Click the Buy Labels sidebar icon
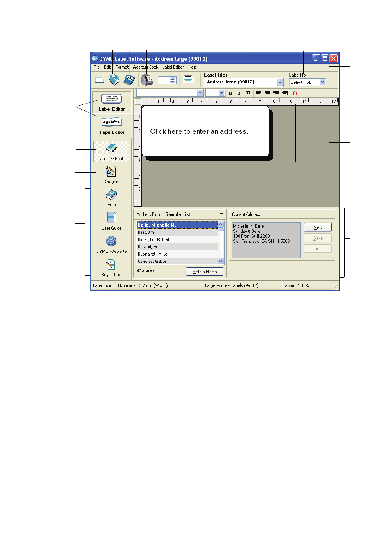Viewport: 387px width, 543px height. [111, 268]
